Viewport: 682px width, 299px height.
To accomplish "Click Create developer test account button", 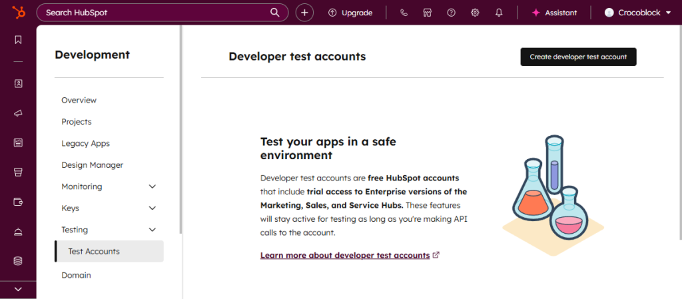I will [578, 57].
